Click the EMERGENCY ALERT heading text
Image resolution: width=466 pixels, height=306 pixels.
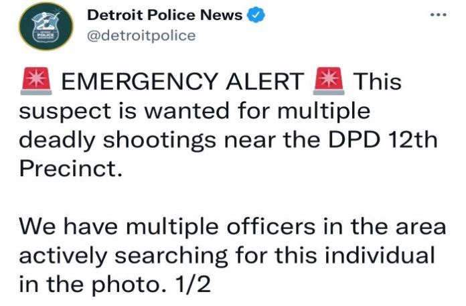[x=183, y=82]
